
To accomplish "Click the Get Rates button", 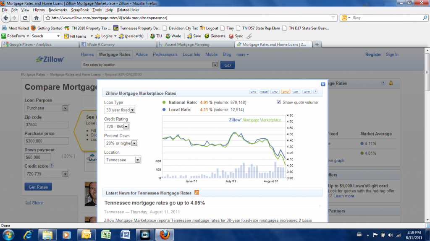I will 38,187.
